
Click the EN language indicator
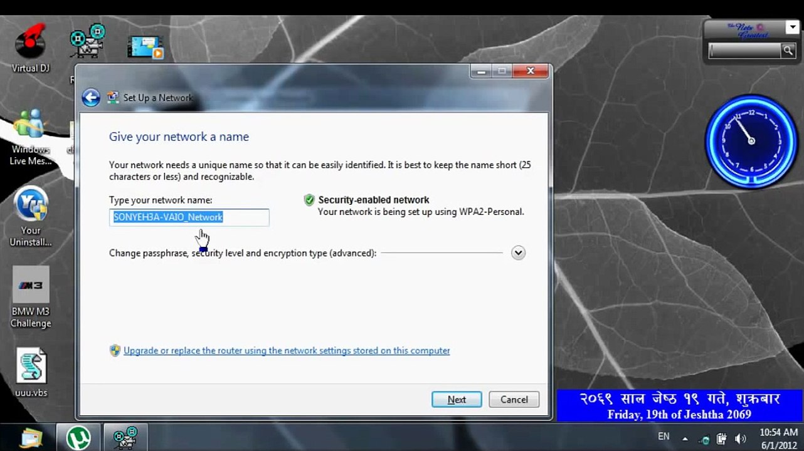pyautogui.click(x=664, y=437)
